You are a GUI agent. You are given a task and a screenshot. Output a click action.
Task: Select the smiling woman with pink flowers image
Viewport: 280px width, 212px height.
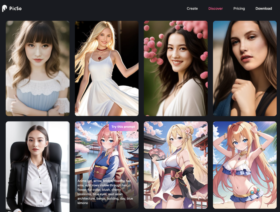(x=176, y=68)
